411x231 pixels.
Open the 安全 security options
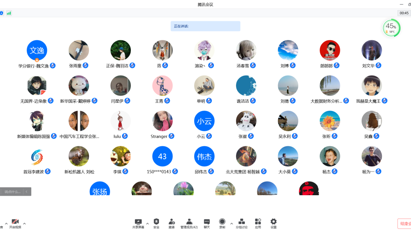click(156, 222)
